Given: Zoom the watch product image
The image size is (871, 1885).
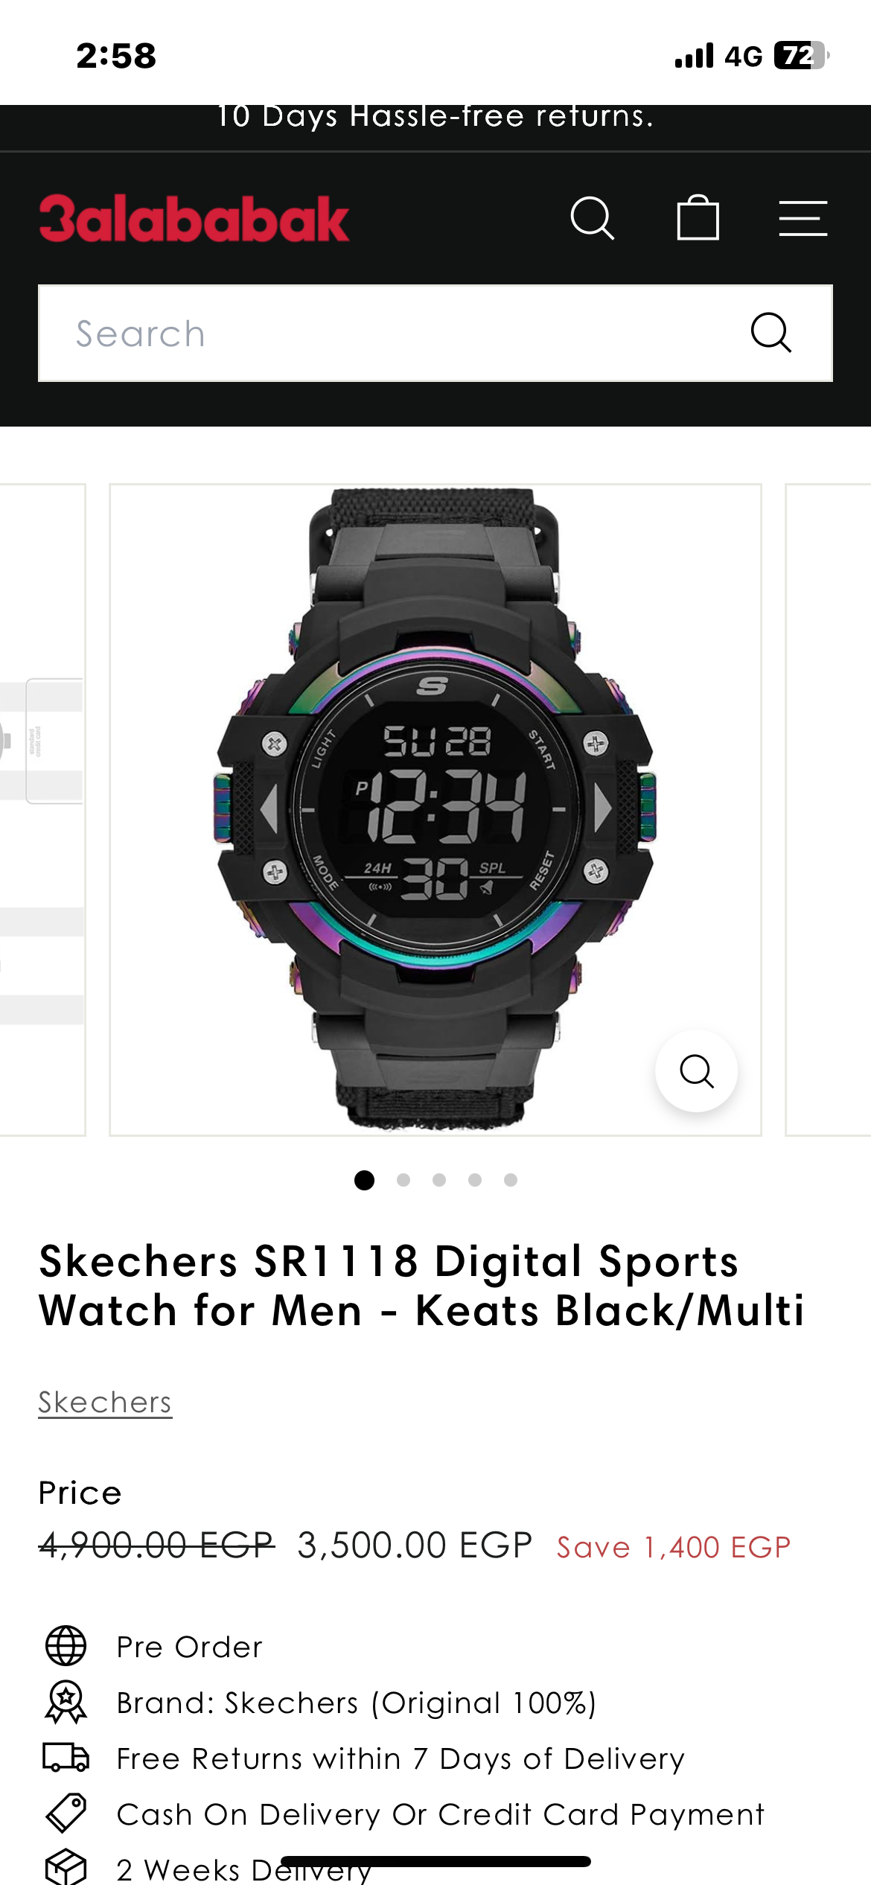Looking at the screenshot, I should 696,1071.
